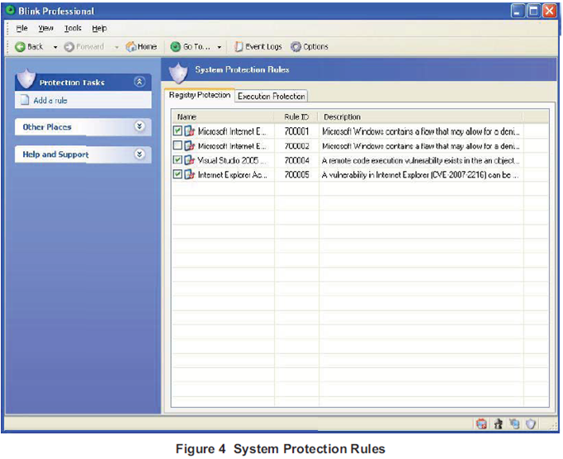Click the red firewall status bar icon
563x459 pixels.
(481, 424)
